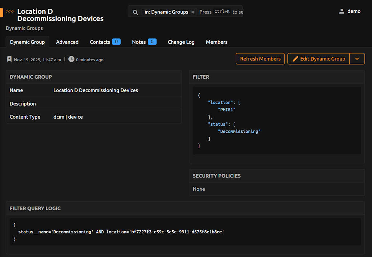
Task: Go to the Change Log tab
Action: tap(181, 42)
